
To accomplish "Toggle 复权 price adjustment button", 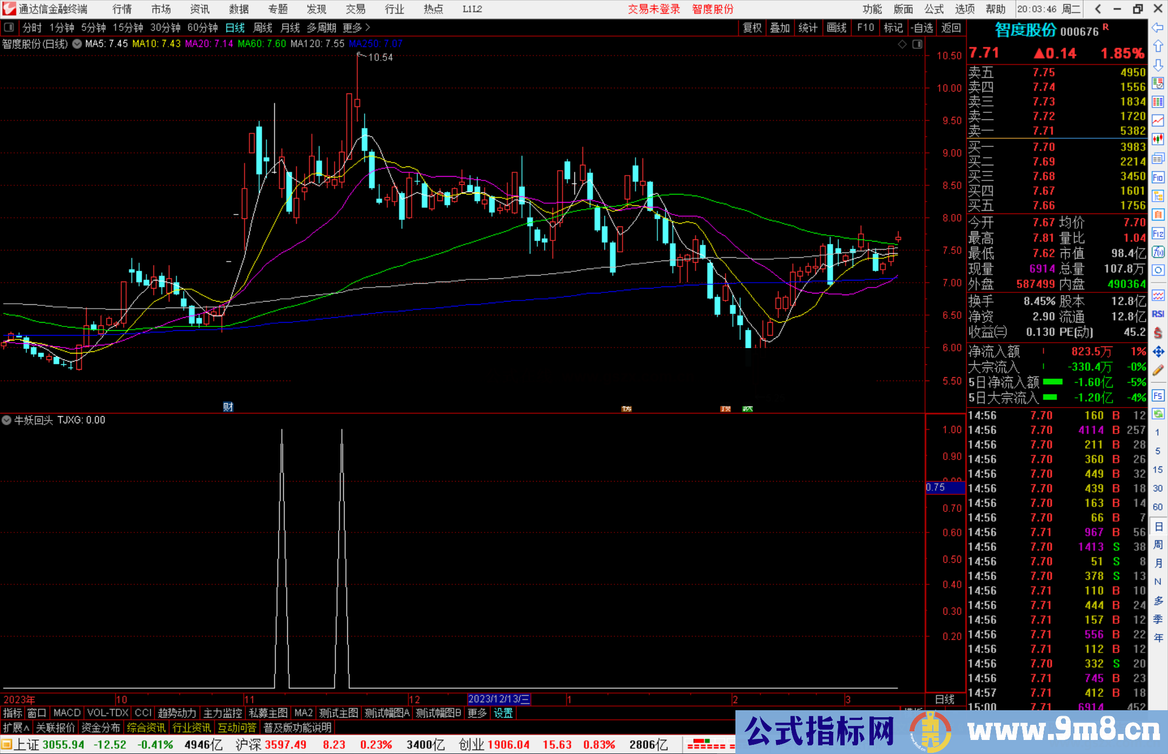I will point(752,28).
